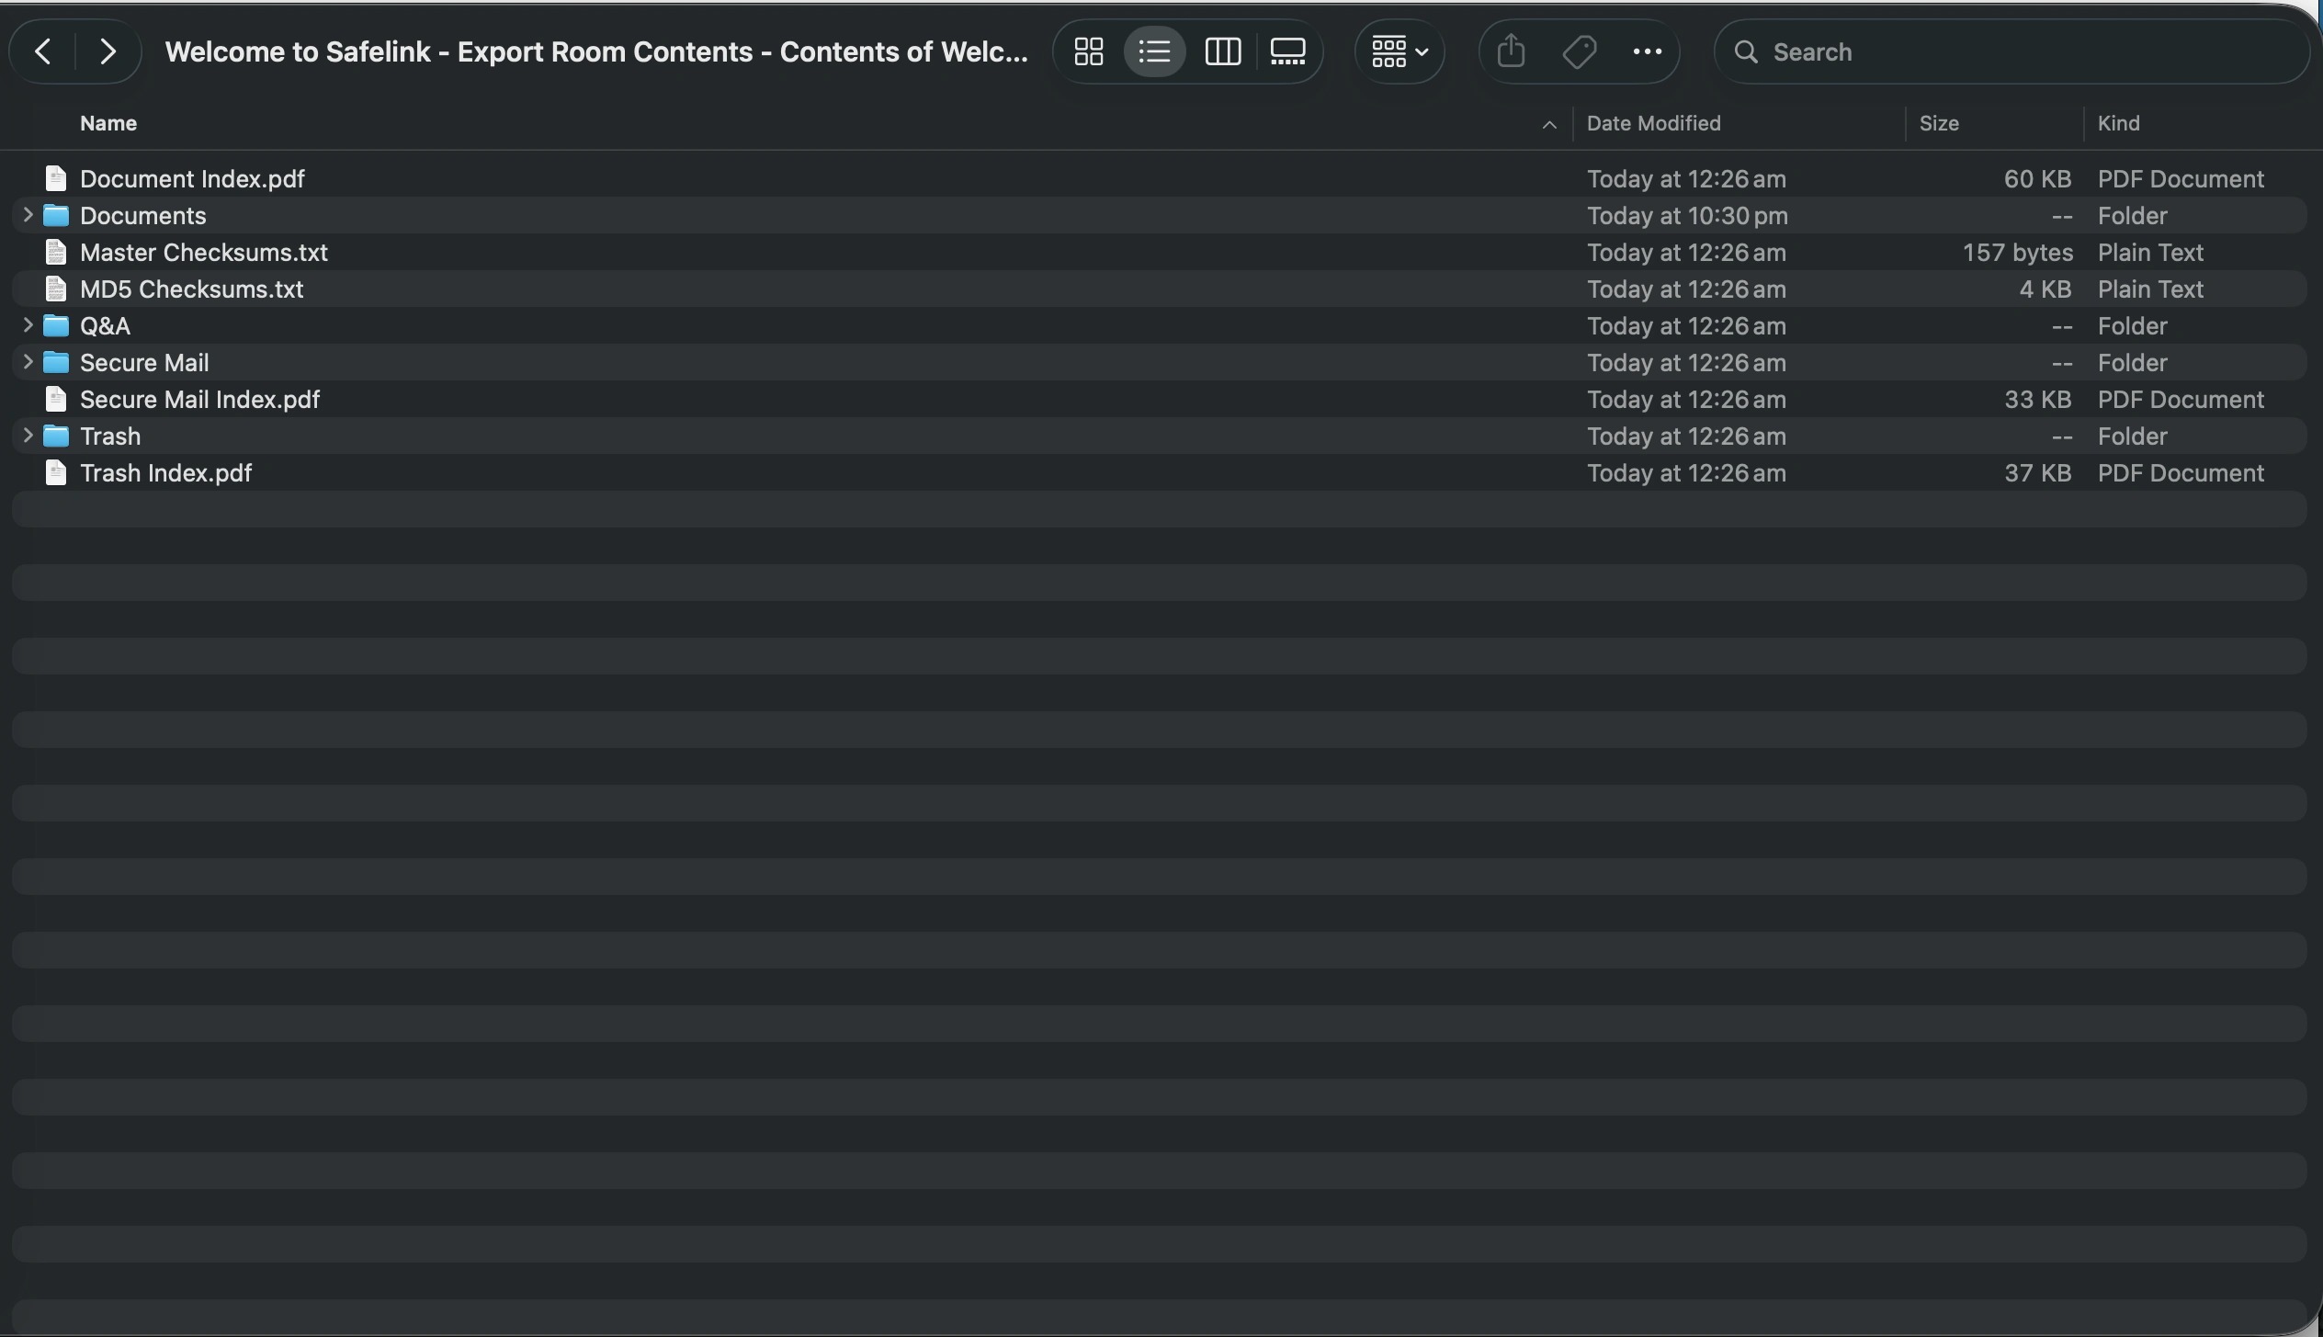Go back with the left arrow
The image size is (2323, 1337).
[x=42, y=51]
